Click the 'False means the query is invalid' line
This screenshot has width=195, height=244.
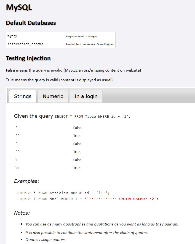tap(73, 70)
